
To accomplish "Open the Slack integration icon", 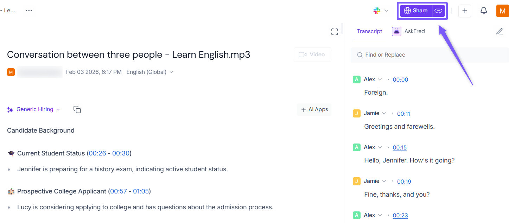I will click(377, 11).
